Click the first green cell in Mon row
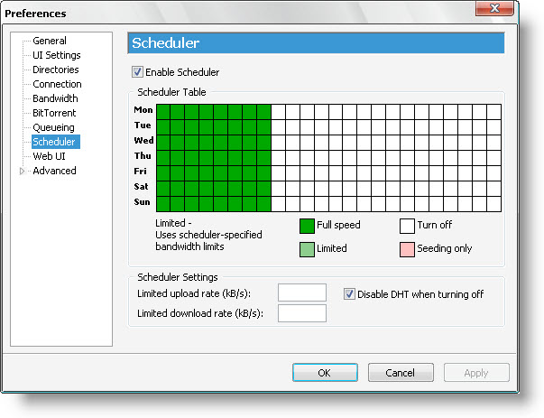Screen dimensions: 544x418 (163, 112)
